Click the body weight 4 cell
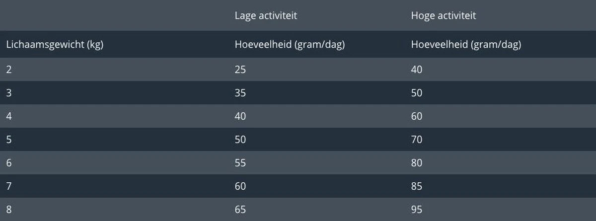The image size is (596, 221). pyautogui.click(x=9, y=116)
